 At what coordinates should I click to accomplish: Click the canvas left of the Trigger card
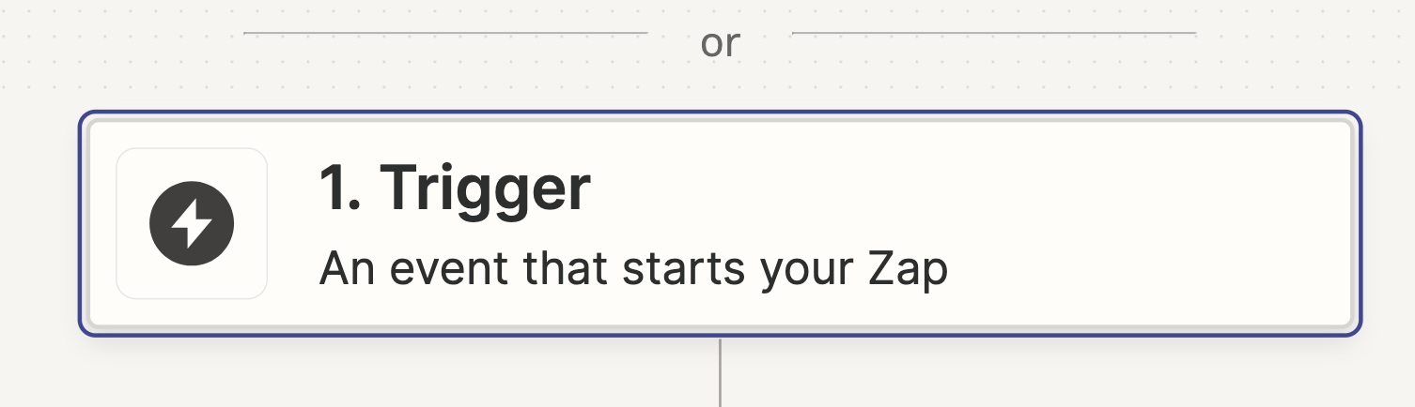[x=38, y=224]
